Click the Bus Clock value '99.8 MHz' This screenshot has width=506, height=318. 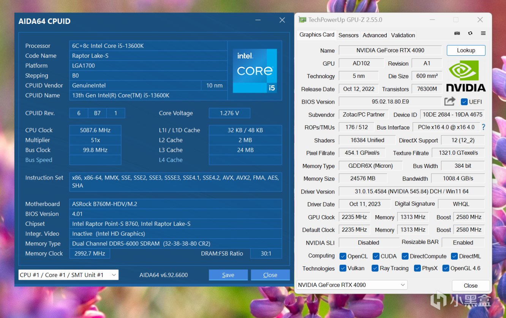coord(95,150)
